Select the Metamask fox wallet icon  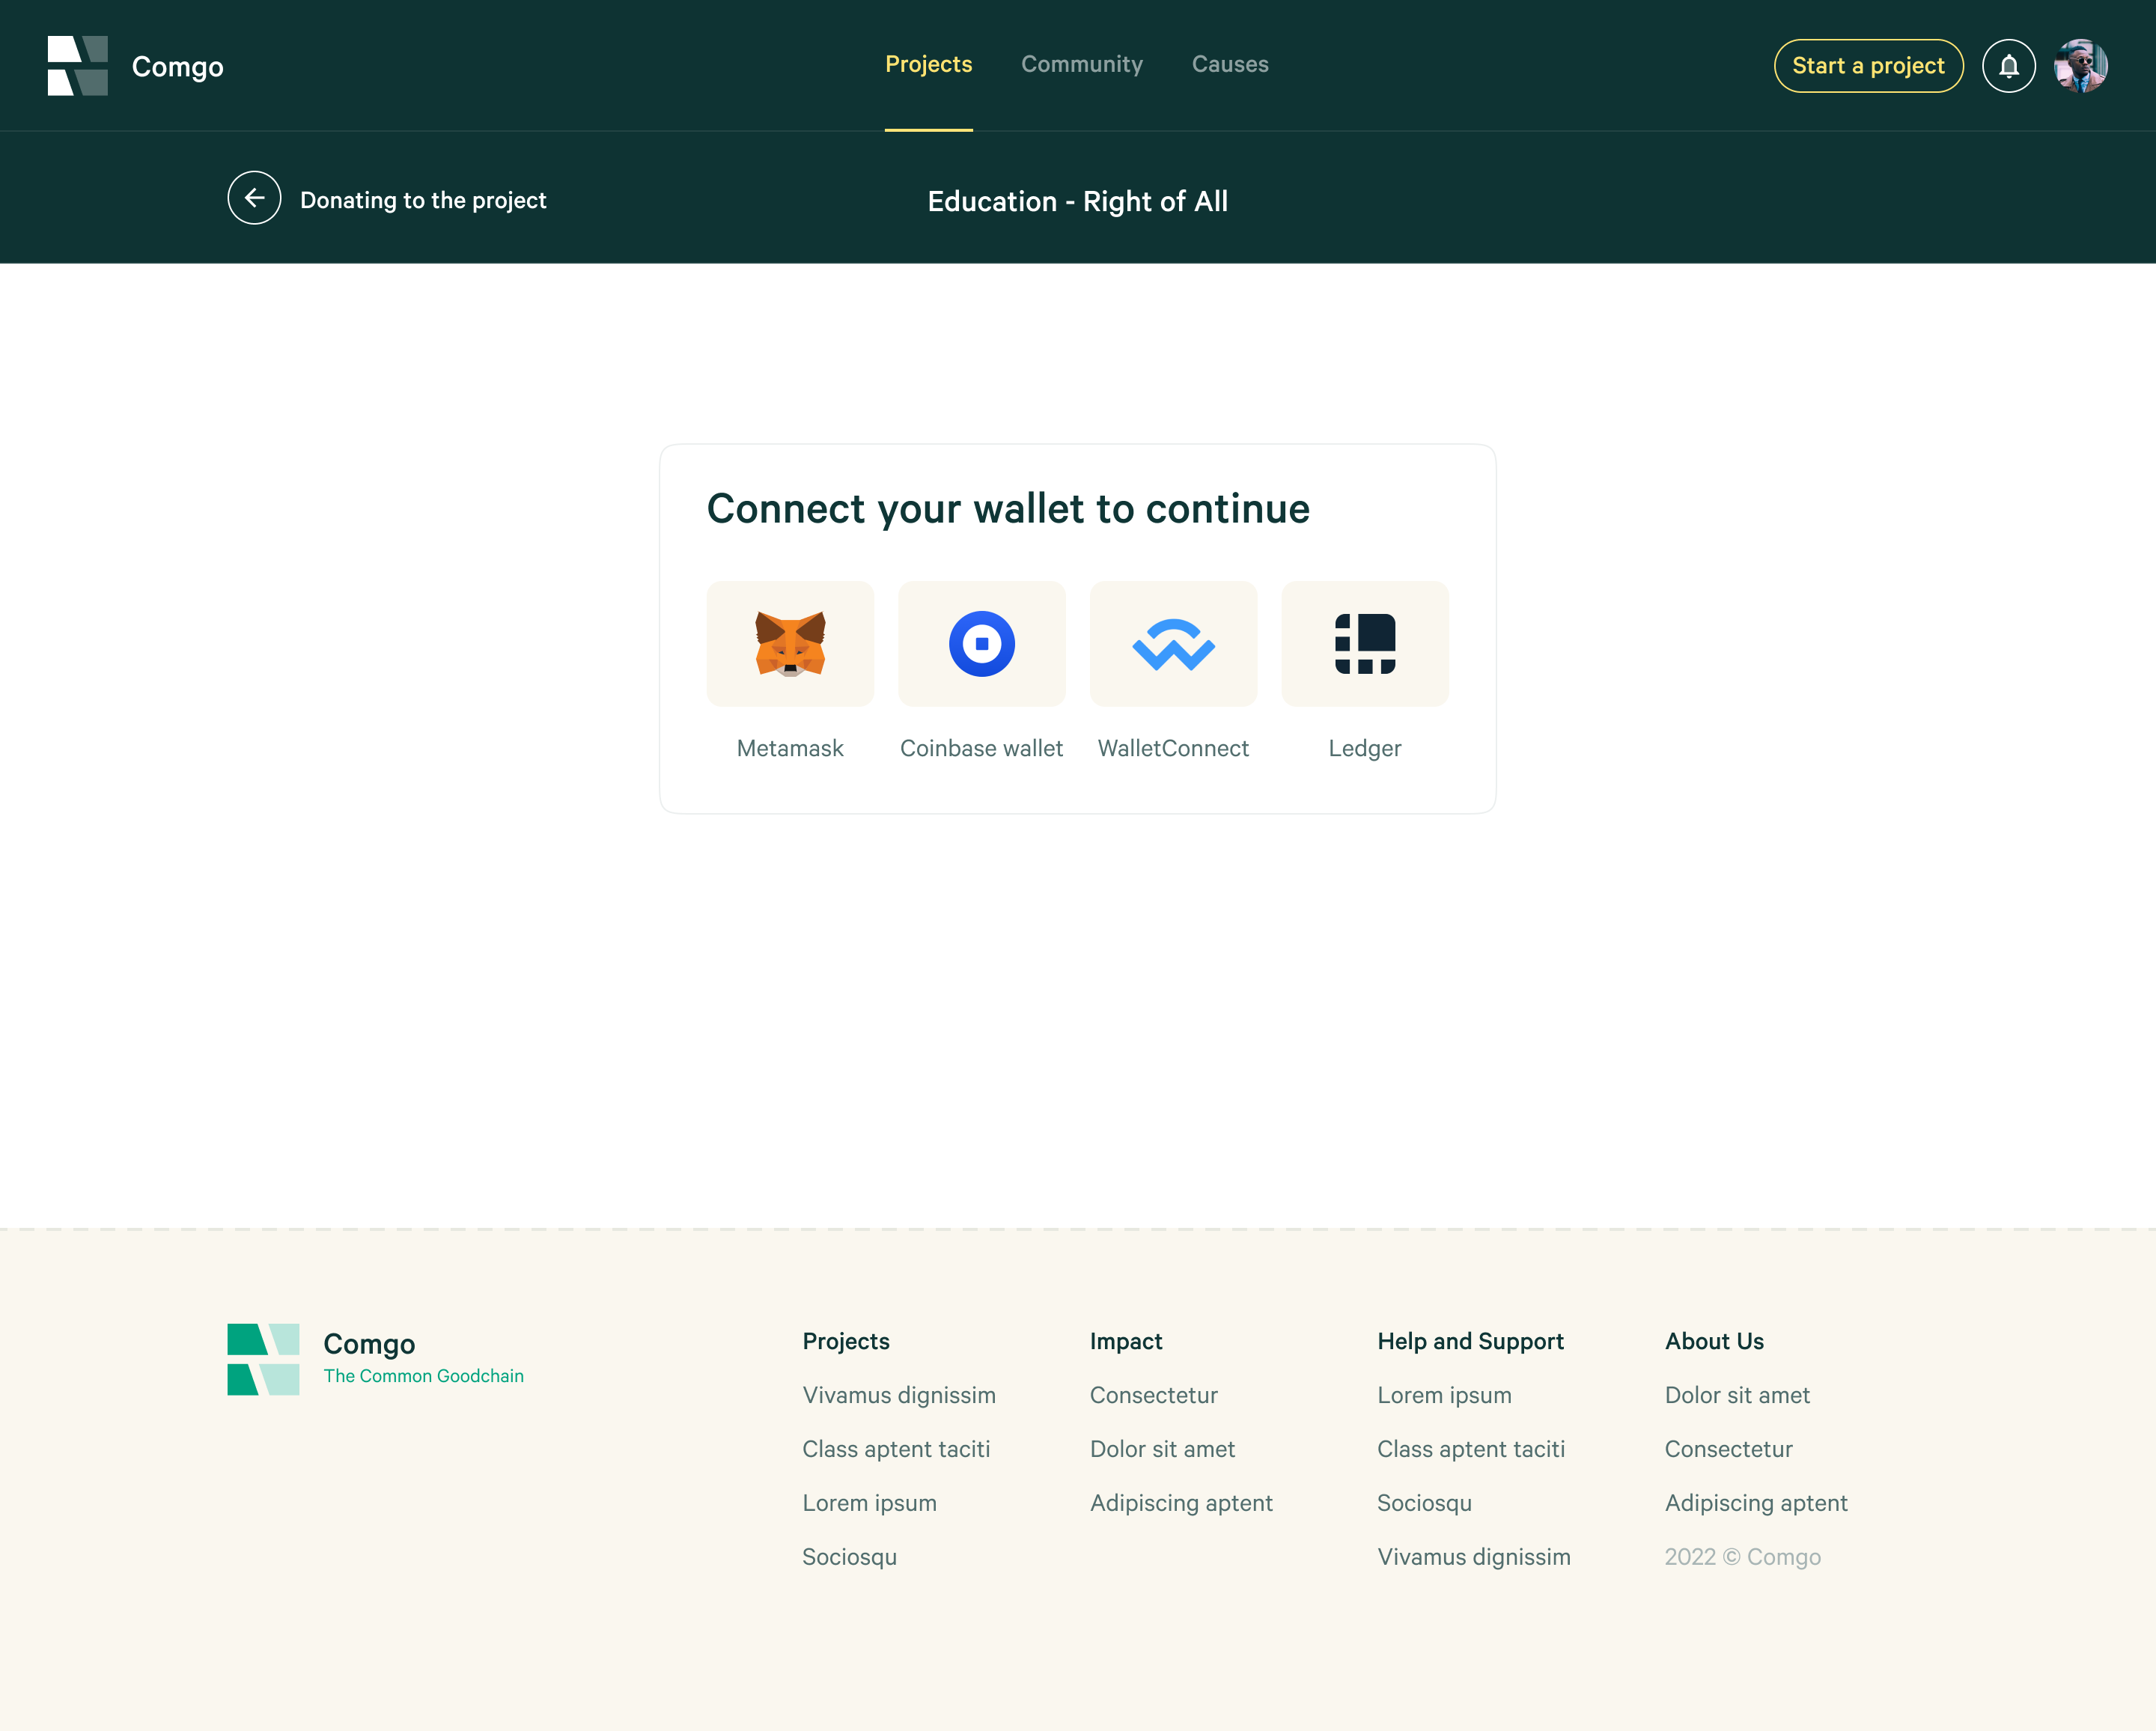790,644
